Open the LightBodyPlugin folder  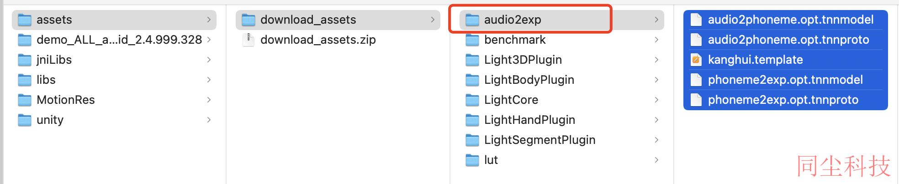click(562, 80)
